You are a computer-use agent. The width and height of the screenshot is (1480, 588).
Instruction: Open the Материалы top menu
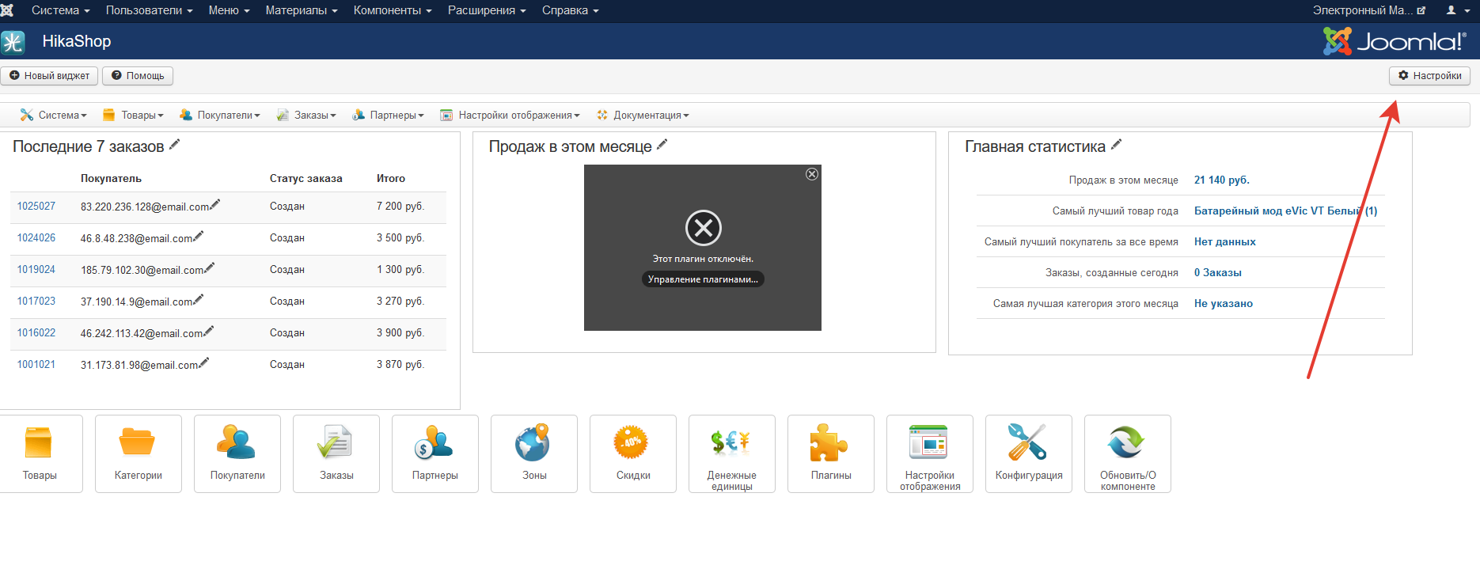[302, 10]
